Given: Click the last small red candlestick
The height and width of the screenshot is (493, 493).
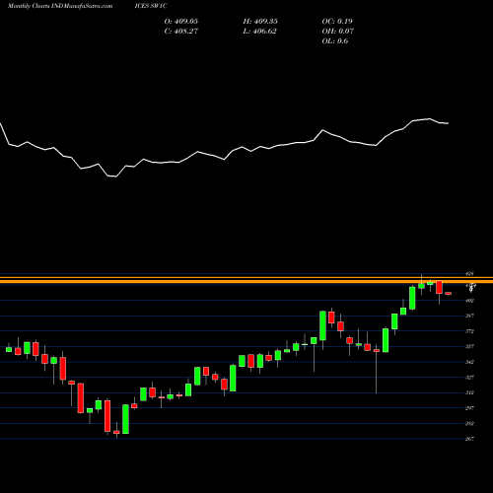Looking at the screenshot, I should click(449, 294).
